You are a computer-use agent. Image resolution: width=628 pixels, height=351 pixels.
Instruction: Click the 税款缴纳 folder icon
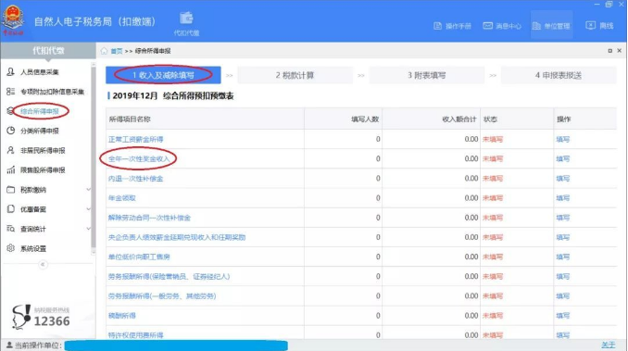tap(11, 189)
